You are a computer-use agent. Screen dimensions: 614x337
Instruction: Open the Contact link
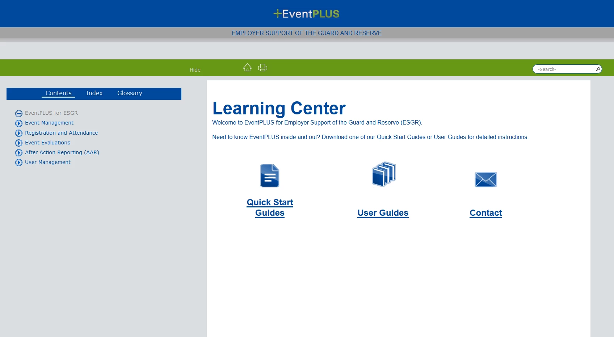point(485,213)
